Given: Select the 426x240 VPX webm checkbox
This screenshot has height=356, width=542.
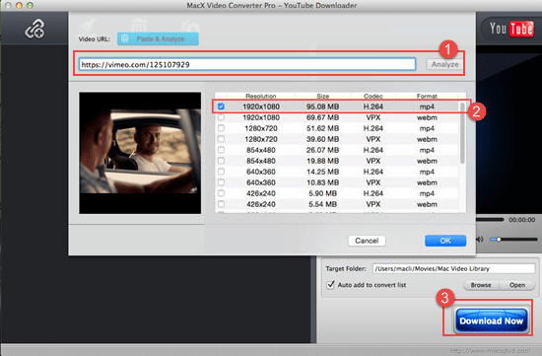Looking at the screenshot, I should tap(221, 204).
